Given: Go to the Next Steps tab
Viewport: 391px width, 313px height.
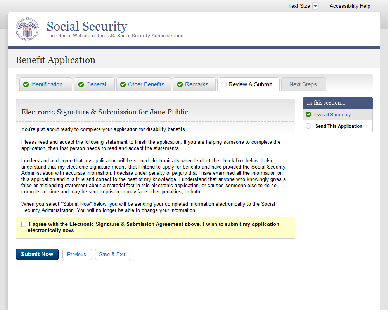Looking at the screenshot, I should 303,85.
